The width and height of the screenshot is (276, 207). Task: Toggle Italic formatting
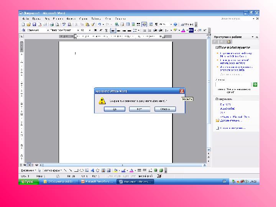click(x=101, y=30)
